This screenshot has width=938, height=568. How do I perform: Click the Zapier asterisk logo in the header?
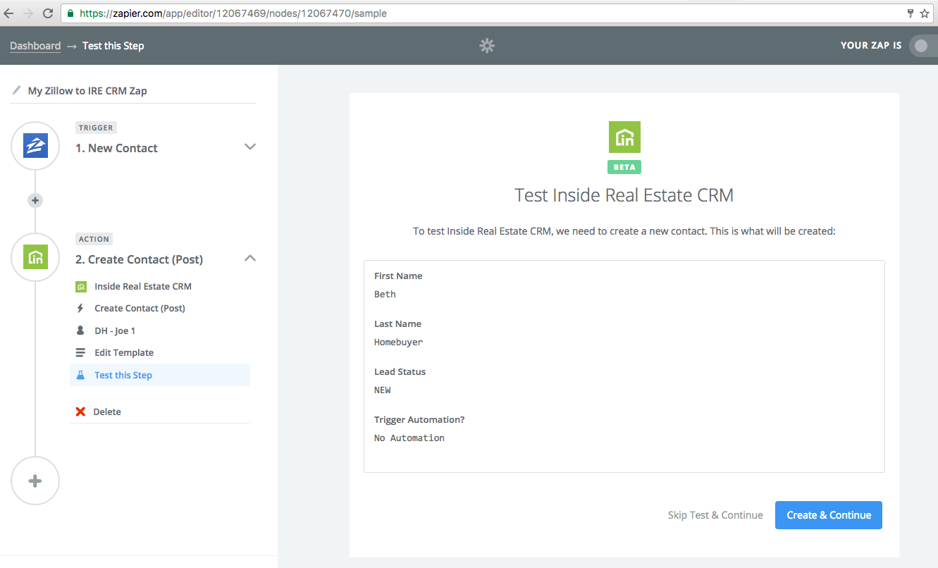(x=487, y=46)
